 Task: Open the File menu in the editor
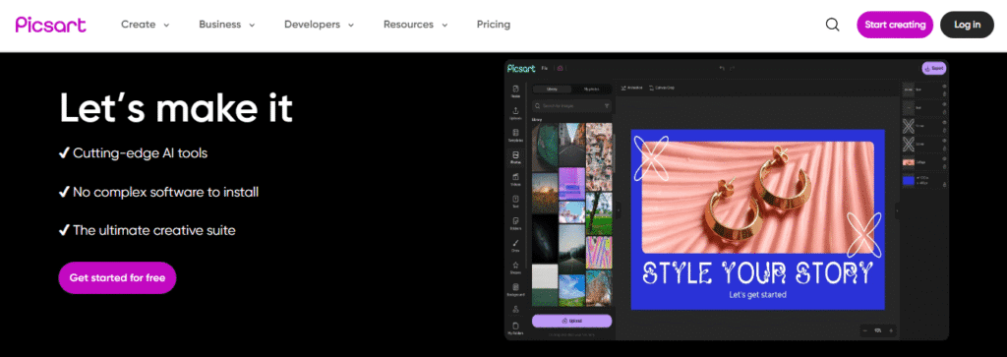click(545, 68)
